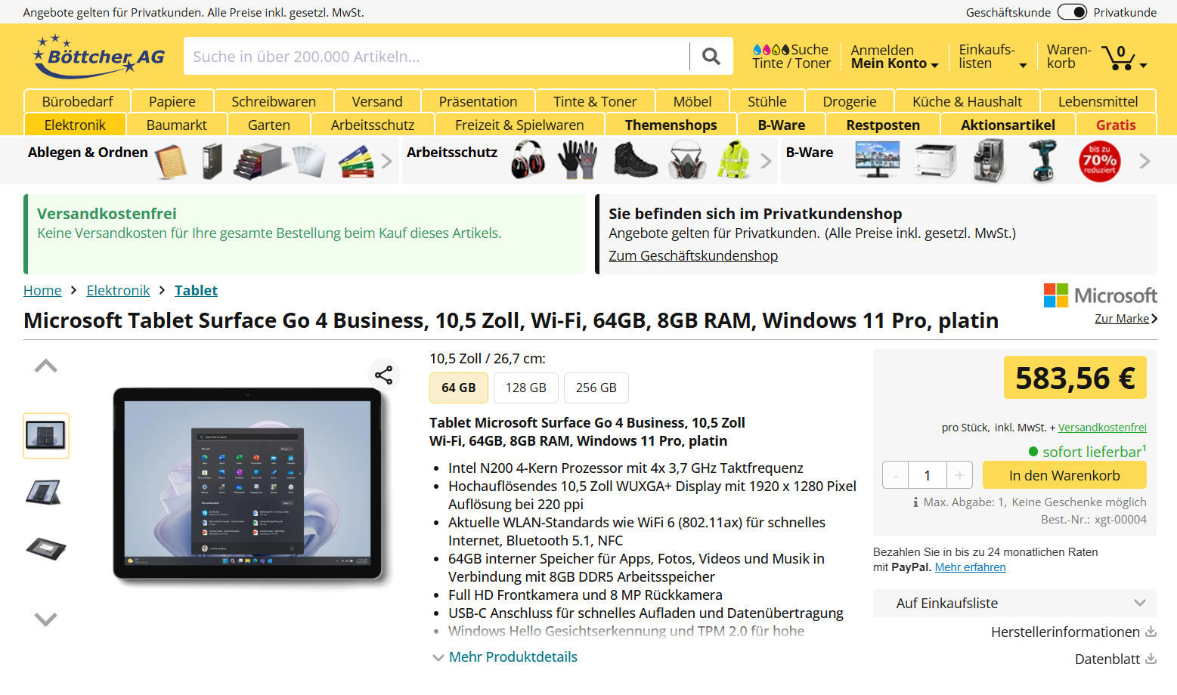Follow the Zum Geschäftskundenshop link
This screenshot has height=695, width=1177.
(693, 255)
